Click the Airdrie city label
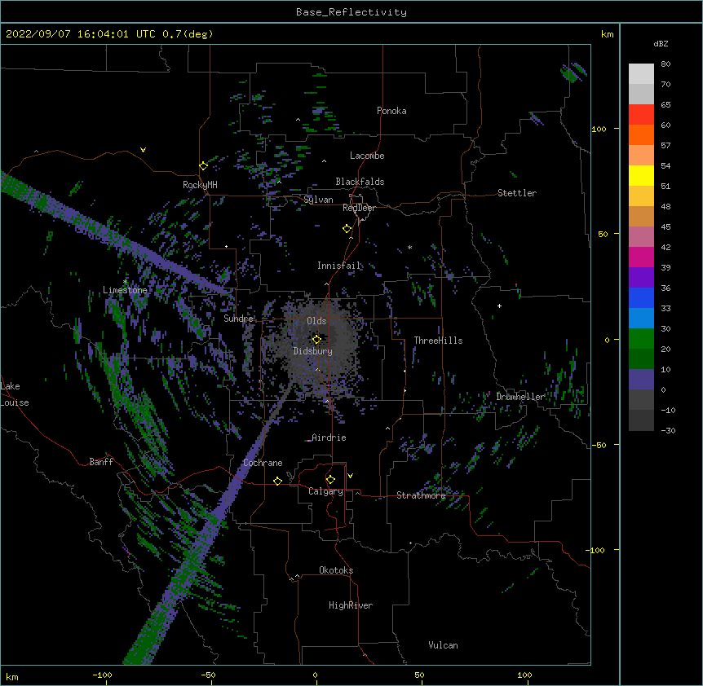Viewport: 703px width, 686px height. [329, 438]
